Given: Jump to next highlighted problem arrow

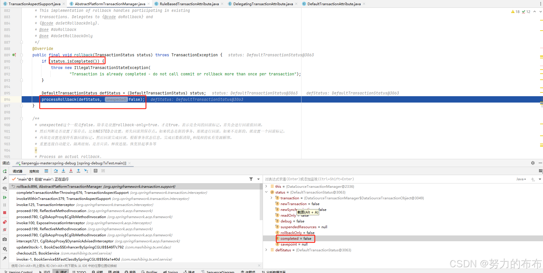Looking at the screenshot, I should pyautogui.click(x=540, y=12).
